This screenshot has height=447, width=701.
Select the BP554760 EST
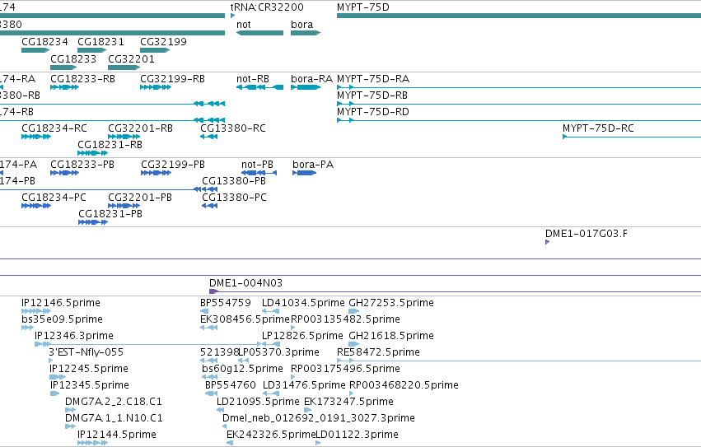(211, 393)
